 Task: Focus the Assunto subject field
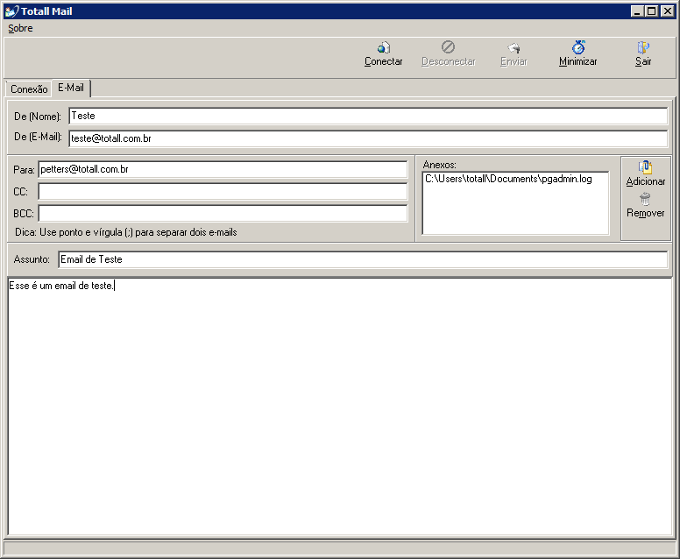[363, 259]
